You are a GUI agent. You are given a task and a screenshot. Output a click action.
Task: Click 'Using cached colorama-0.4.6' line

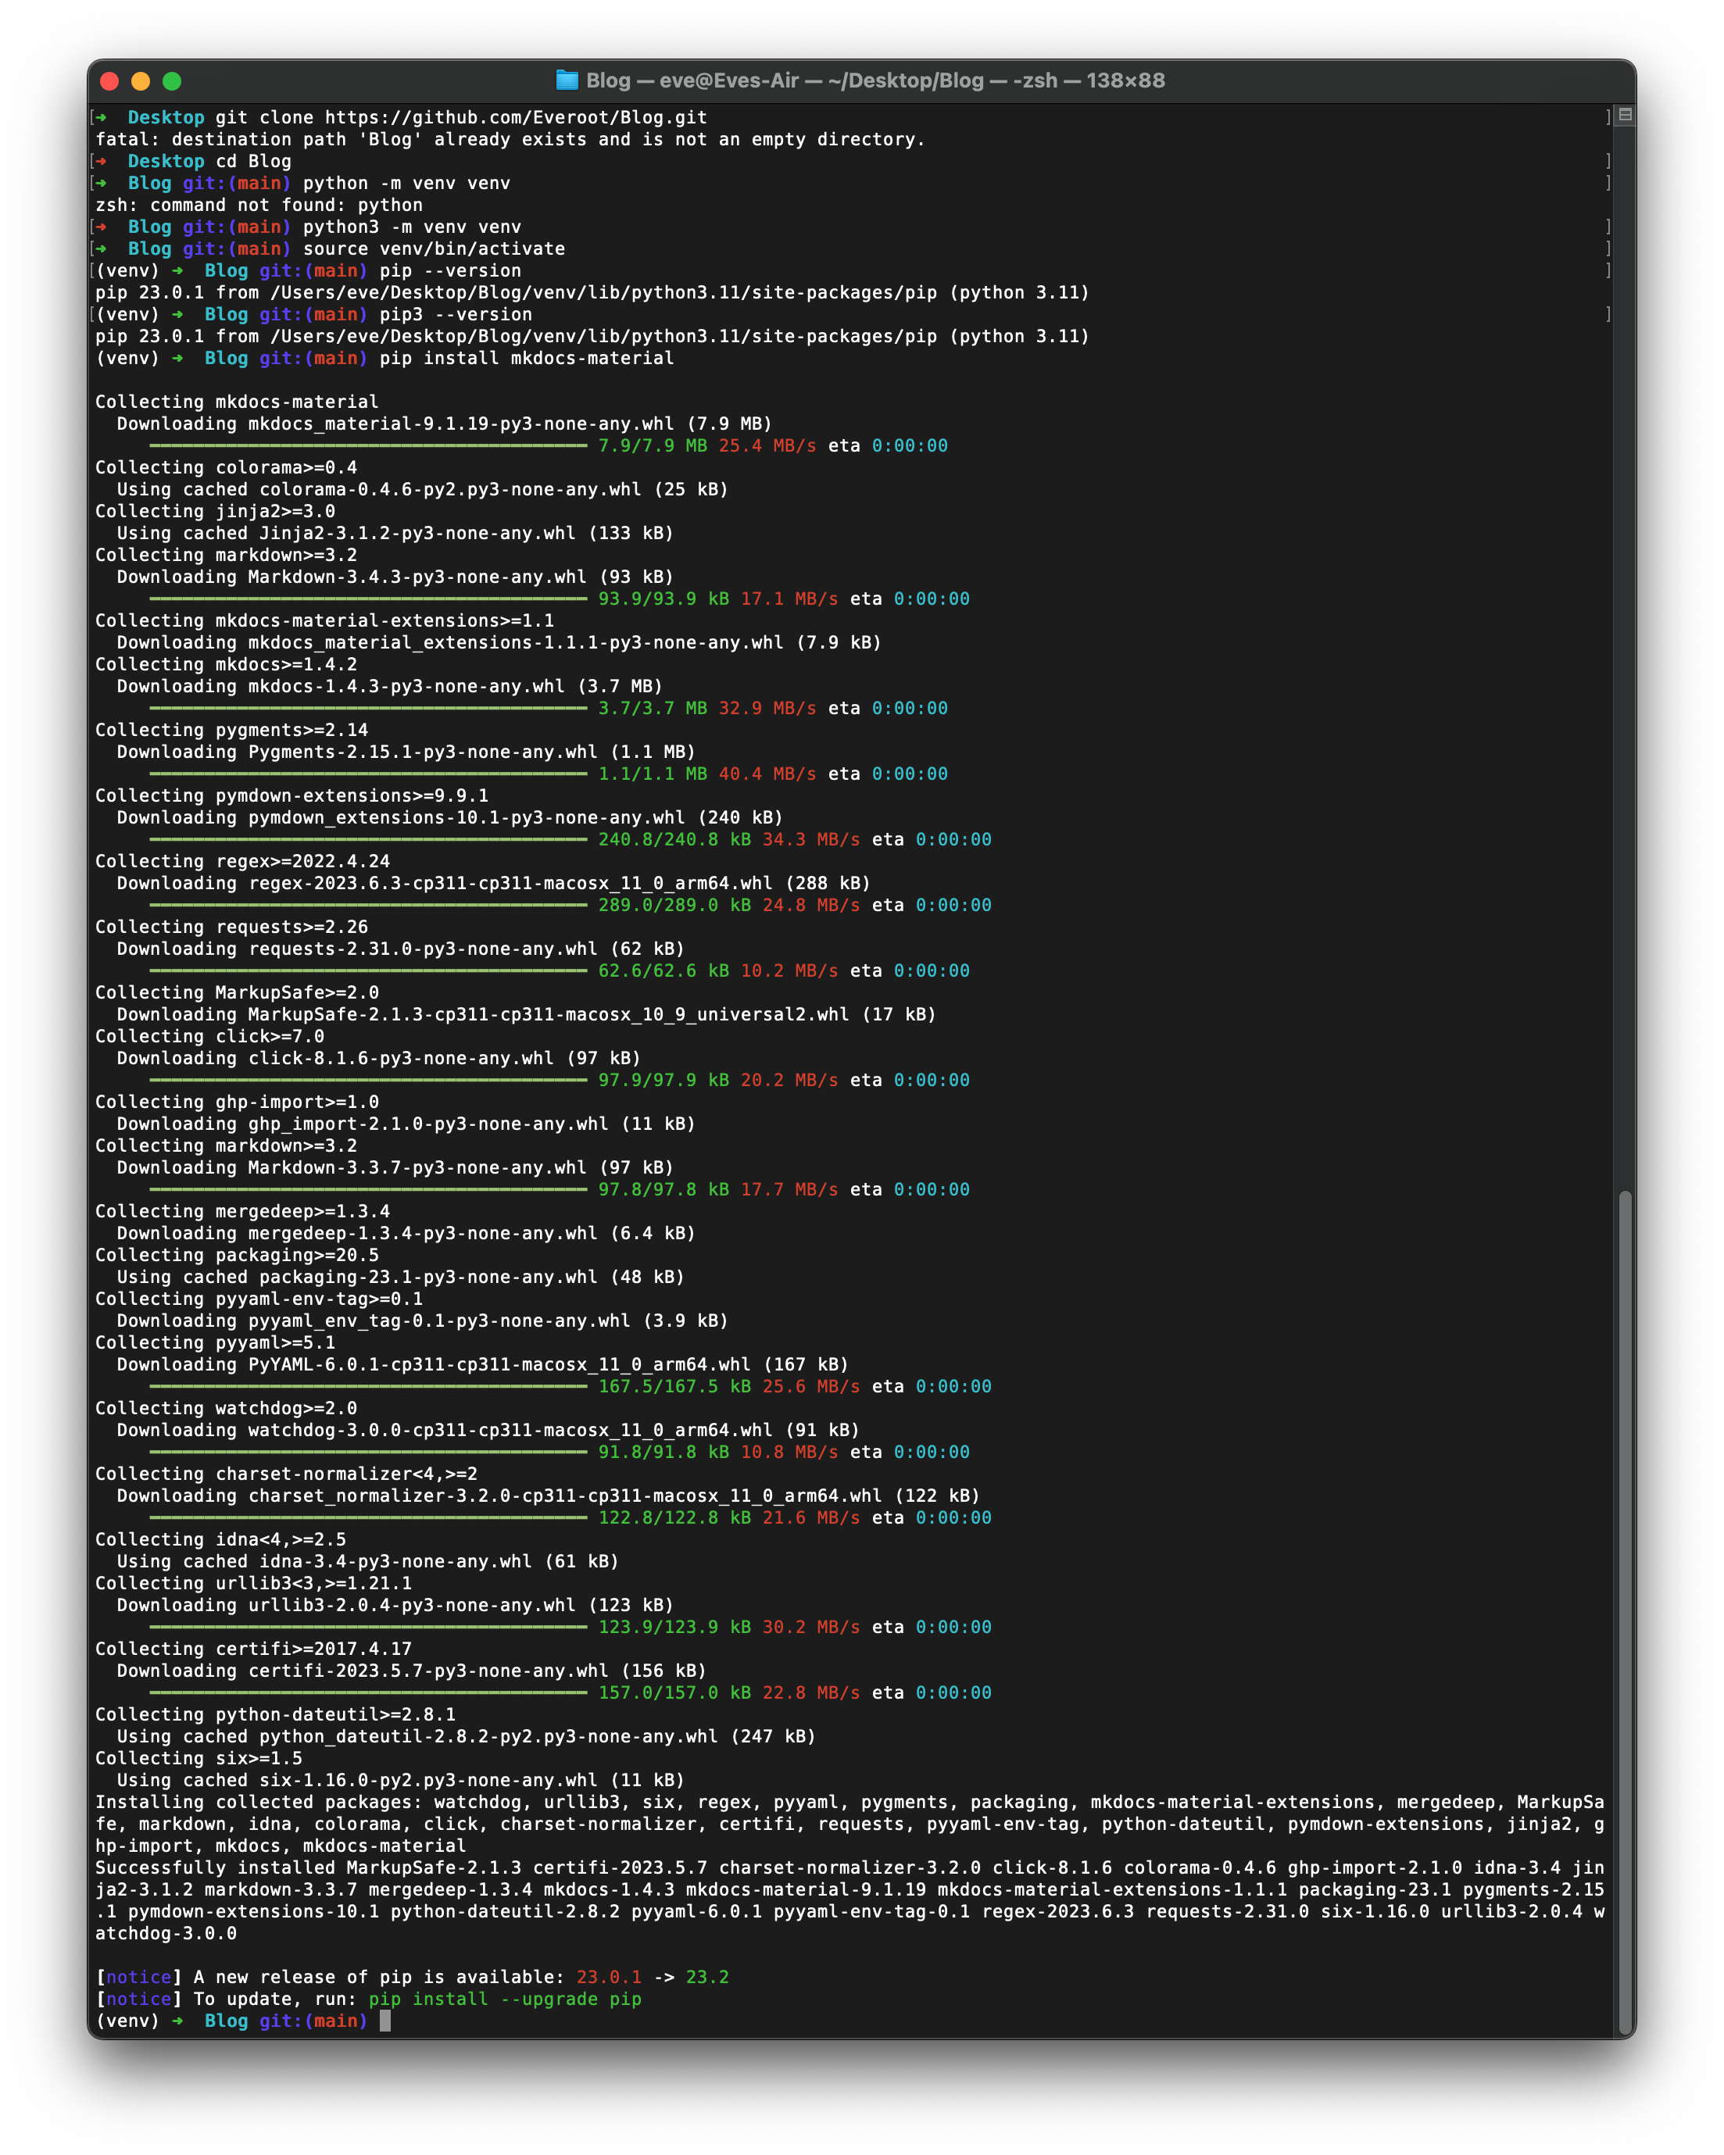[x=423, y=489]
